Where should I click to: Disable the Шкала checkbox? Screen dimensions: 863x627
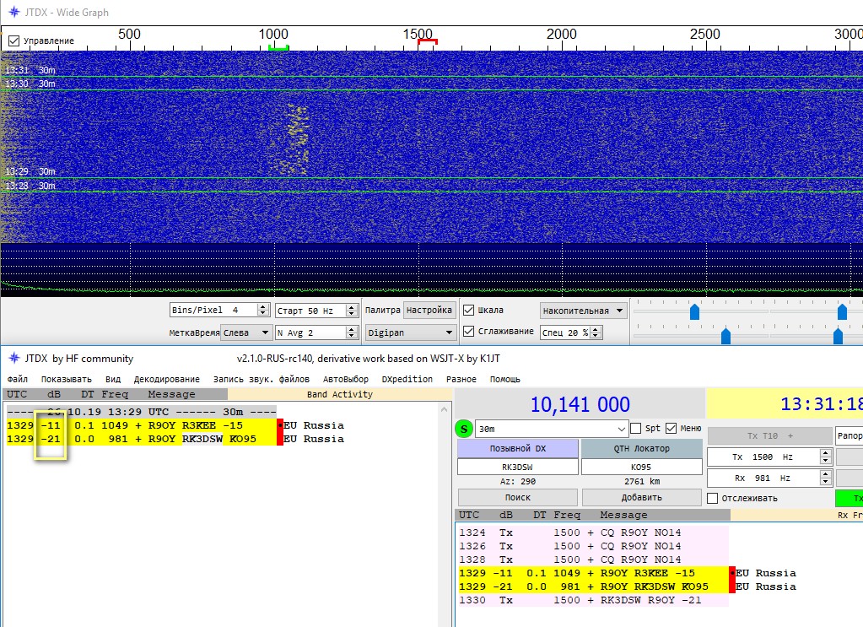coord(469,310)
